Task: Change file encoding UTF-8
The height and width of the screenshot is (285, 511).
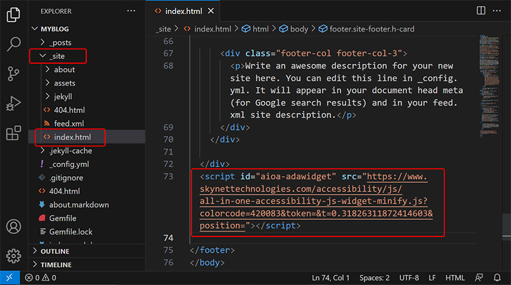Action: click(x=409, y=278)
